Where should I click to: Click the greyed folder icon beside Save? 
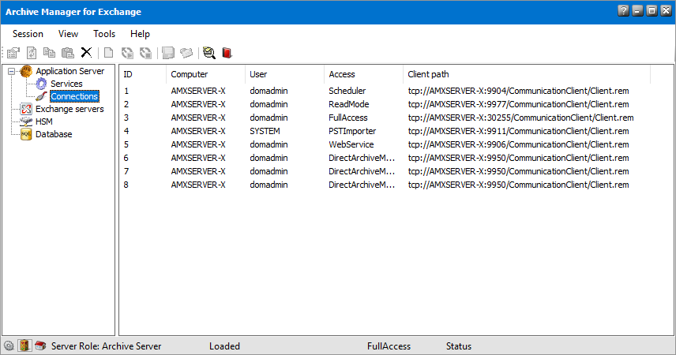[186, 53]
